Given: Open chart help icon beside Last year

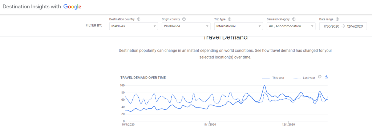Looking at the screenshot, I should tap(320, 77).
